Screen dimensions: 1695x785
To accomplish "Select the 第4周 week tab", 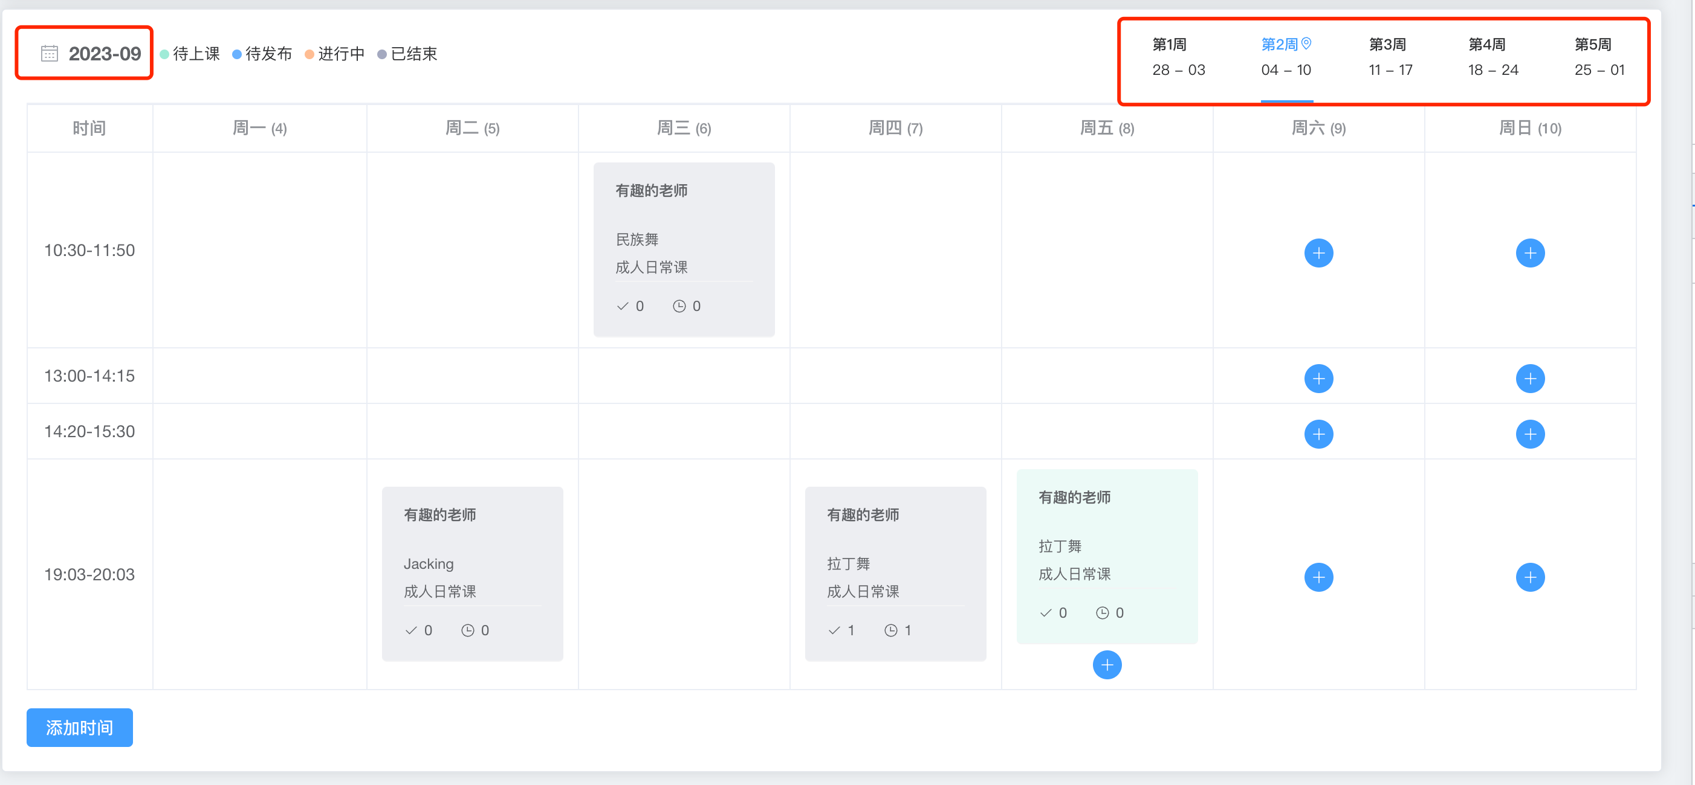I will [x=1492, y=57].
